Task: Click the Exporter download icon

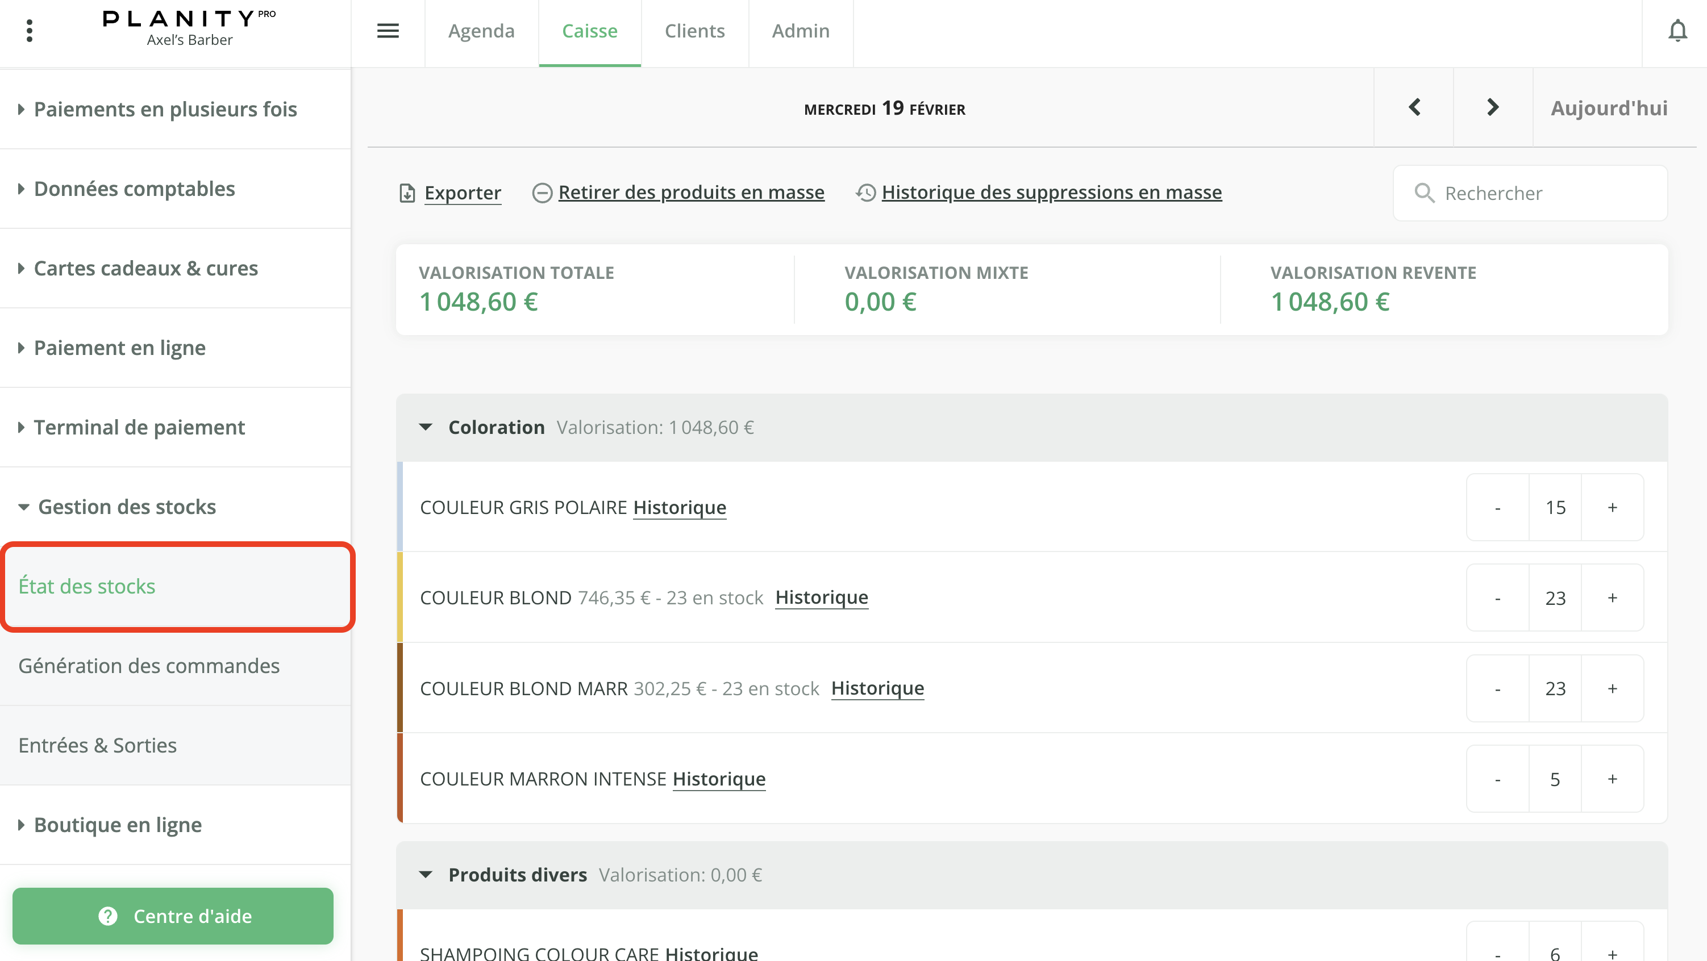Action: (x=407, y=193)
